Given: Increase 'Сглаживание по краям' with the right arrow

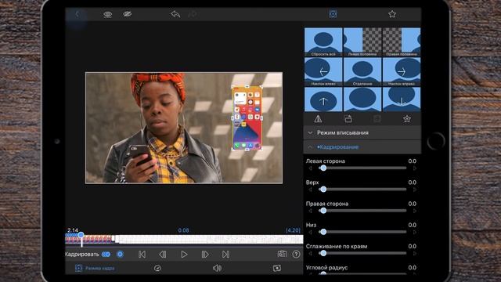Looking at the screenshot, I should [415, 254].
